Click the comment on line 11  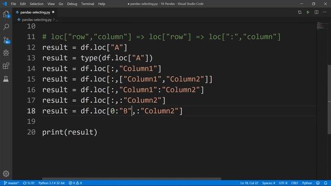tap(161, 37)
